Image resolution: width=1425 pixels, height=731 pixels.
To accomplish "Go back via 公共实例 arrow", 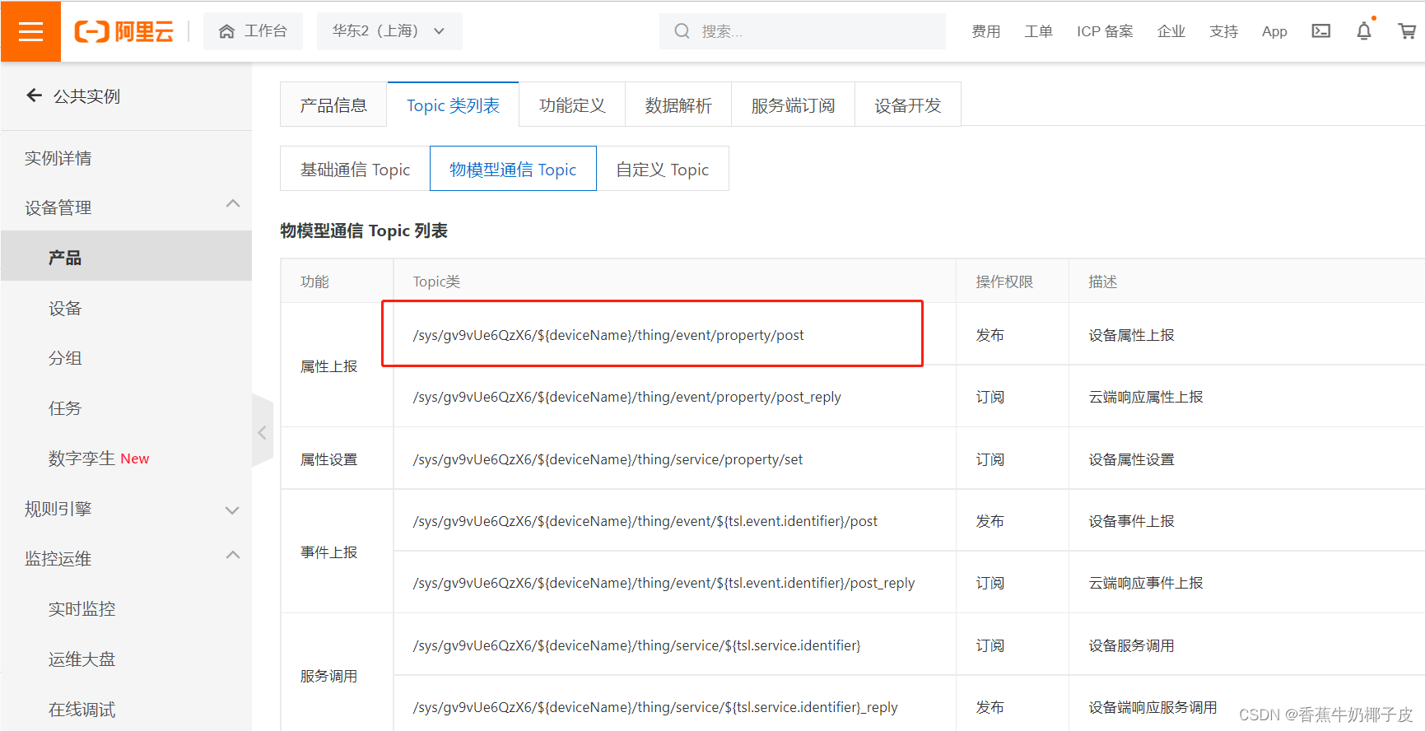I will [35, 95].
